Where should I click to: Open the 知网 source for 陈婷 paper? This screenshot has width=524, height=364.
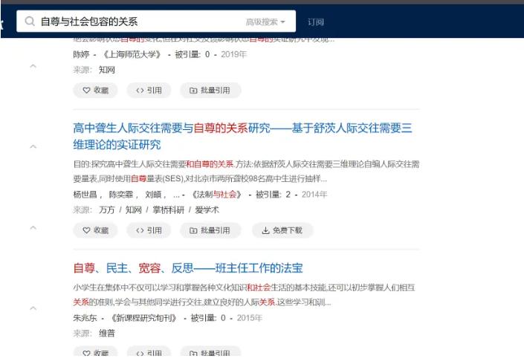click(107, 70)
